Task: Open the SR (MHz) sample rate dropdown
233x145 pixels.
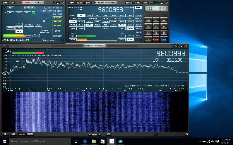Action: tap(29, 27)
